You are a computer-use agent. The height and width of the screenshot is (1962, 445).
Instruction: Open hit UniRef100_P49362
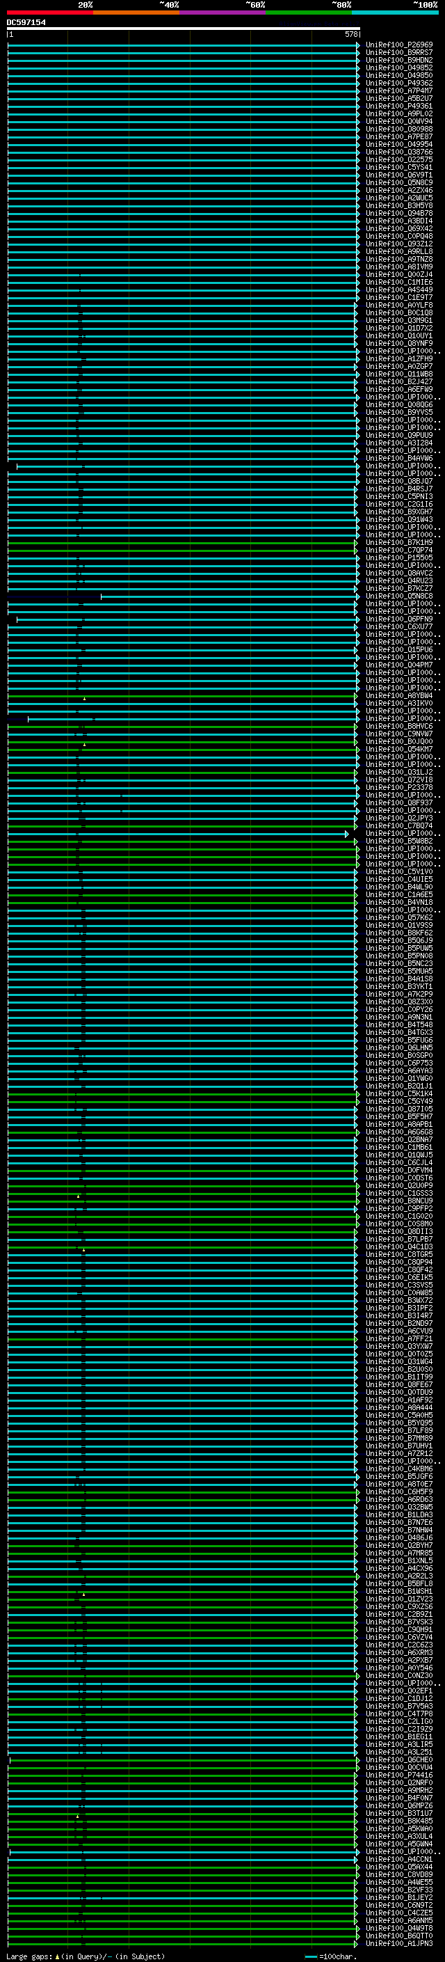398,83
